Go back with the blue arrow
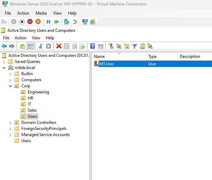 coord(4,46)
